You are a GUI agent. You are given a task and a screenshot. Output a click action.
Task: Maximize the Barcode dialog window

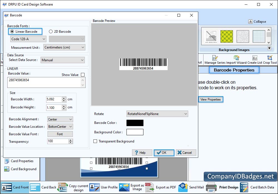tap(179, 15)
